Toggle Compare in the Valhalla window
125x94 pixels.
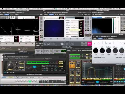pos(100,38)
